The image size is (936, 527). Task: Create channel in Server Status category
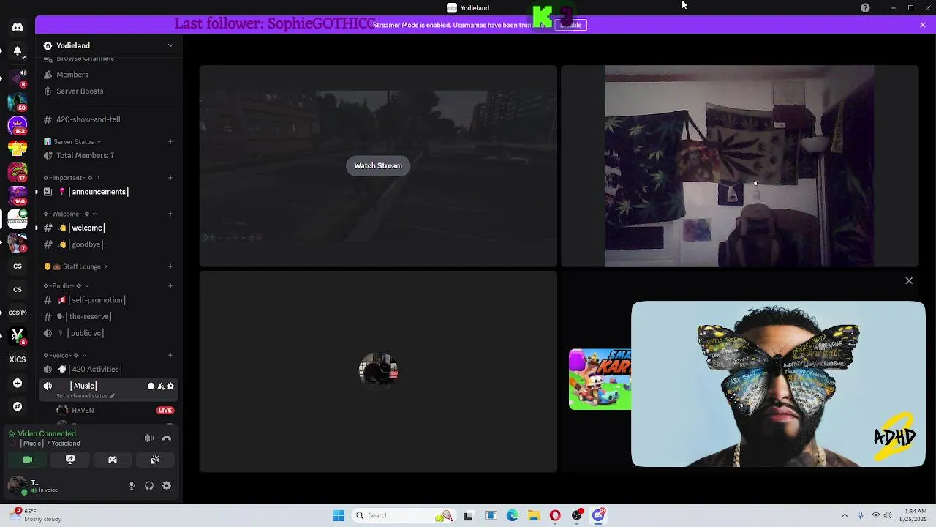click(170, 141)
